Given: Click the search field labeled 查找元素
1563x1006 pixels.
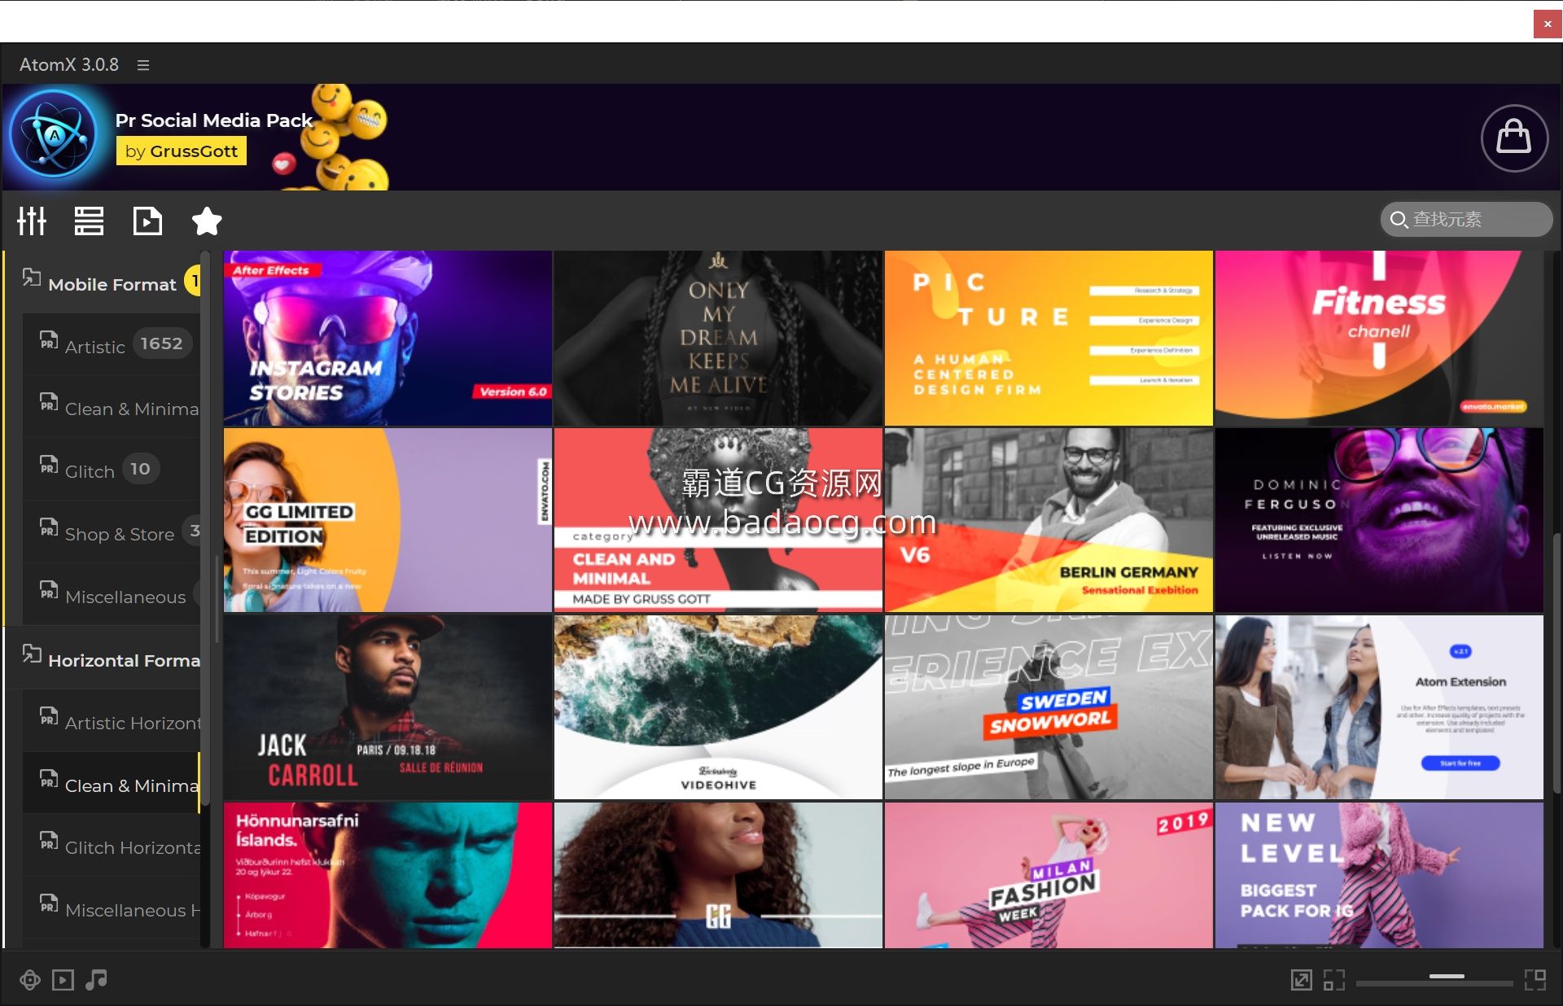Looking at the screenshot, I should (x=1467, y=219).
